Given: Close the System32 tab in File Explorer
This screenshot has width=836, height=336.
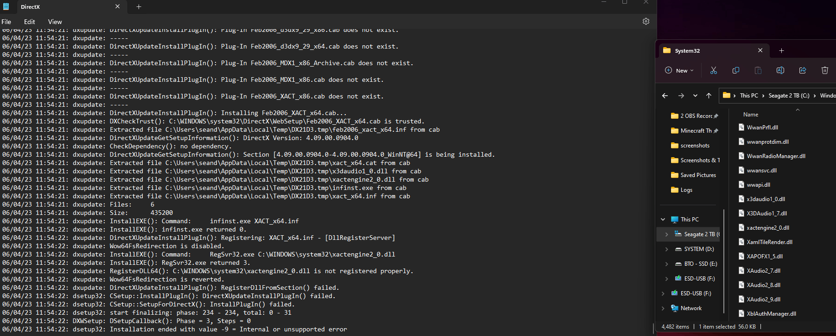Looking at the screenshot, I should (x=760, y=50).
